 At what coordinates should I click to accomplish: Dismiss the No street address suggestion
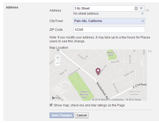click(142, 14)
